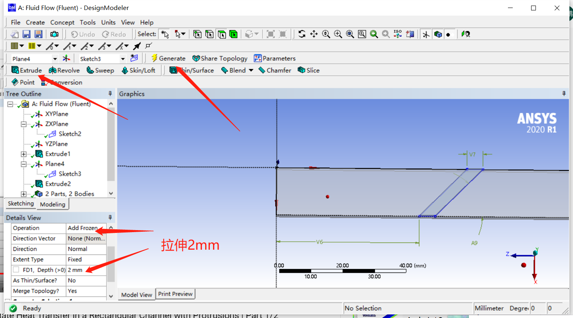
Task: Click the Point tool button
Action: pyautogui.click(x=23, y=82)
